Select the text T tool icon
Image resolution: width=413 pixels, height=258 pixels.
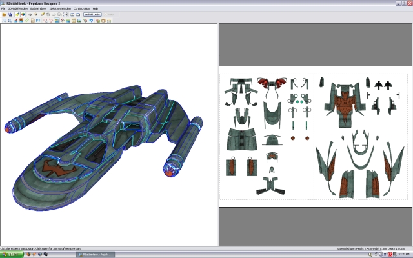[x=74, y=21]
